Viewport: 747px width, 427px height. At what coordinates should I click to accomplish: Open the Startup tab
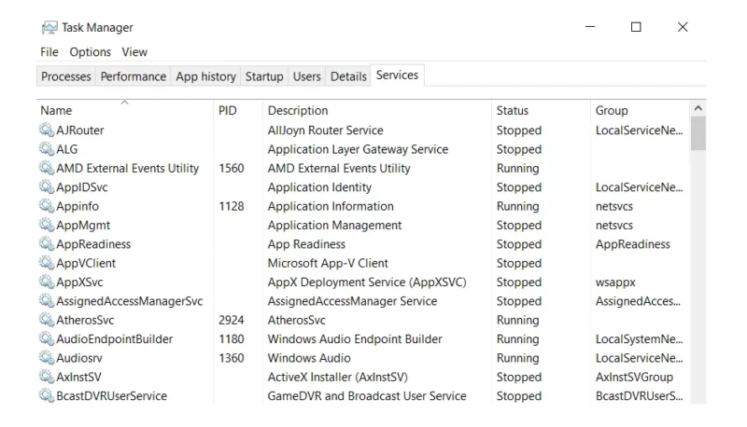264,76
